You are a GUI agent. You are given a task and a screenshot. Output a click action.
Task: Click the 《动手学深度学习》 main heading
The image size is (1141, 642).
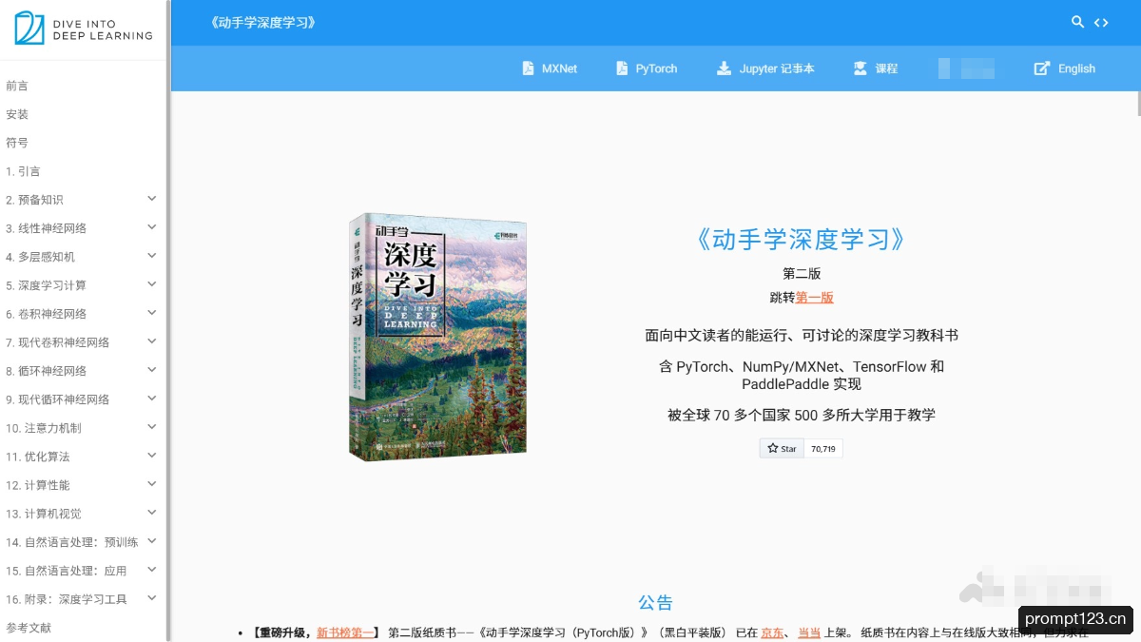801,239
